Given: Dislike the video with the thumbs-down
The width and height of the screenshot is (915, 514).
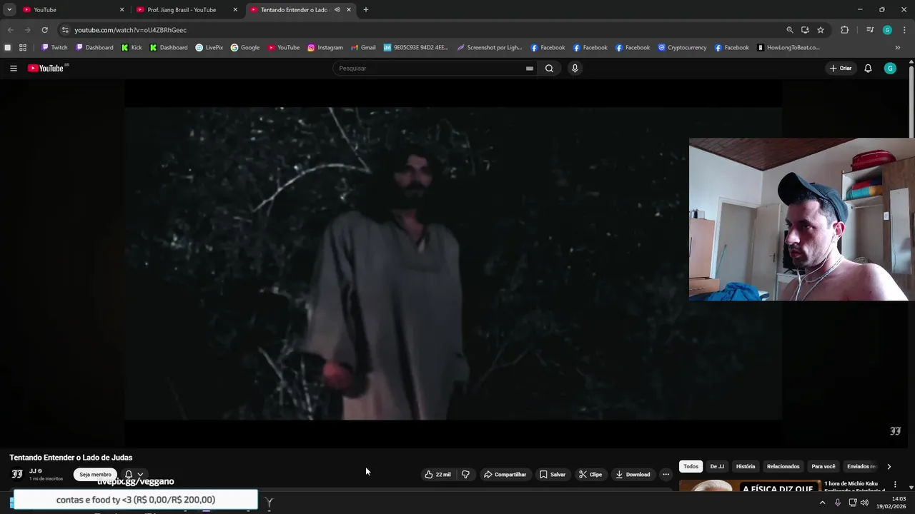Looking at the screenshot, I should click(465, 475).
